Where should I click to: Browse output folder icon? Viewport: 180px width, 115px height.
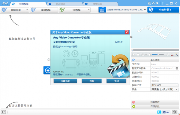click(x=177, y=68)
